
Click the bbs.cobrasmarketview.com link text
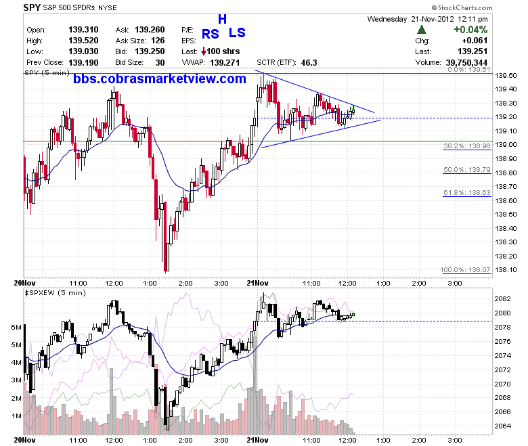(x=160, y=79)
